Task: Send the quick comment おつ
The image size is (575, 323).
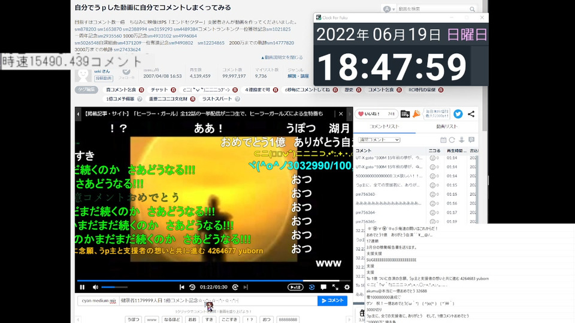Action: coord(266,319)
